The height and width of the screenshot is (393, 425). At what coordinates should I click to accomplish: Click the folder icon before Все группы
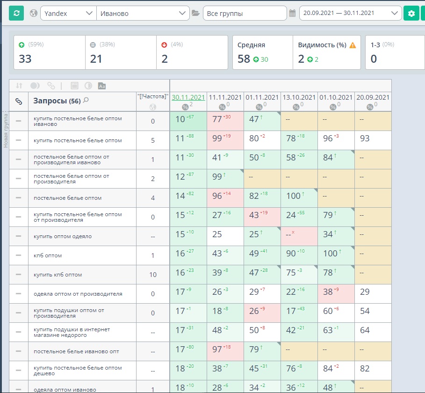(196, 13)
